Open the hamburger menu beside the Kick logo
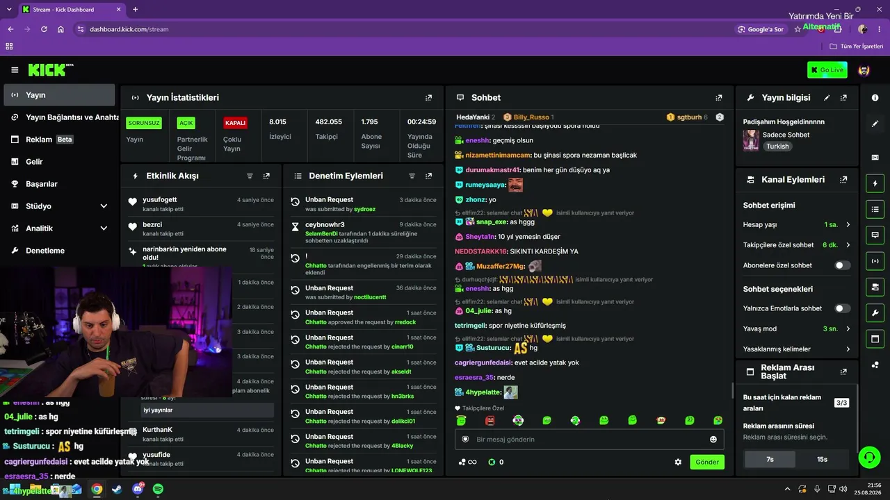This screenshot has height=500, width=890. (15, 70)
